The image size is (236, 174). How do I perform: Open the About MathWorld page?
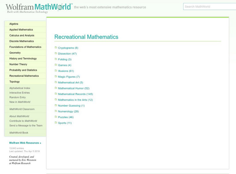[x=19, y=116]
